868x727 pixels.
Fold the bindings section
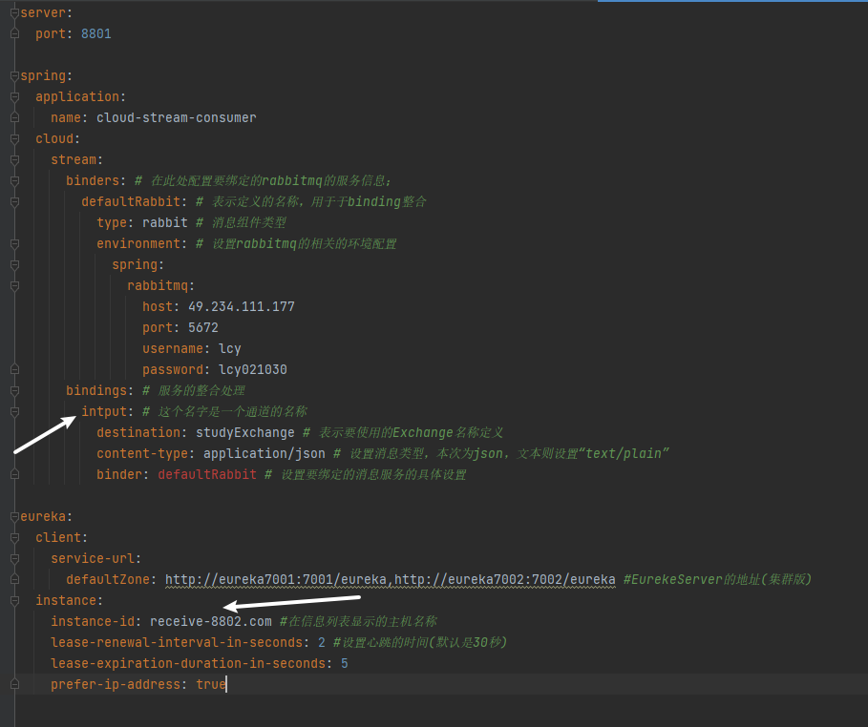tap(13, 390)
